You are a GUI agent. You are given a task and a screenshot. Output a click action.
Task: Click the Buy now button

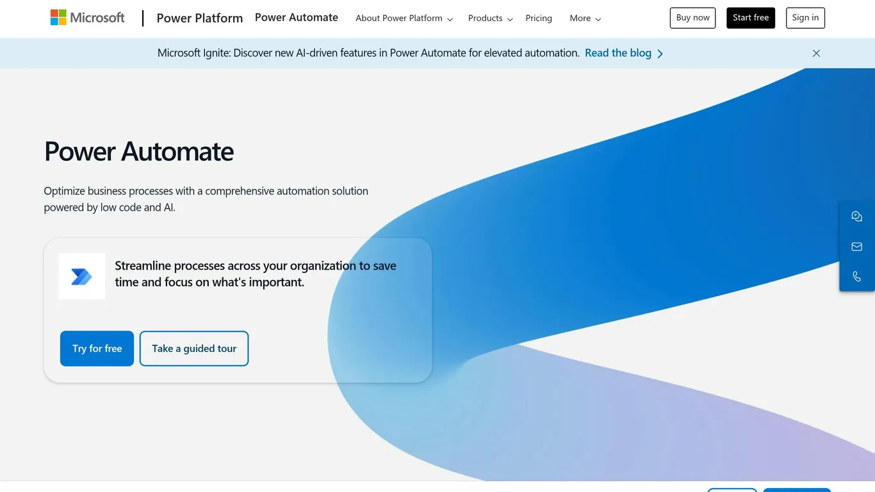(x=693, y=18)
